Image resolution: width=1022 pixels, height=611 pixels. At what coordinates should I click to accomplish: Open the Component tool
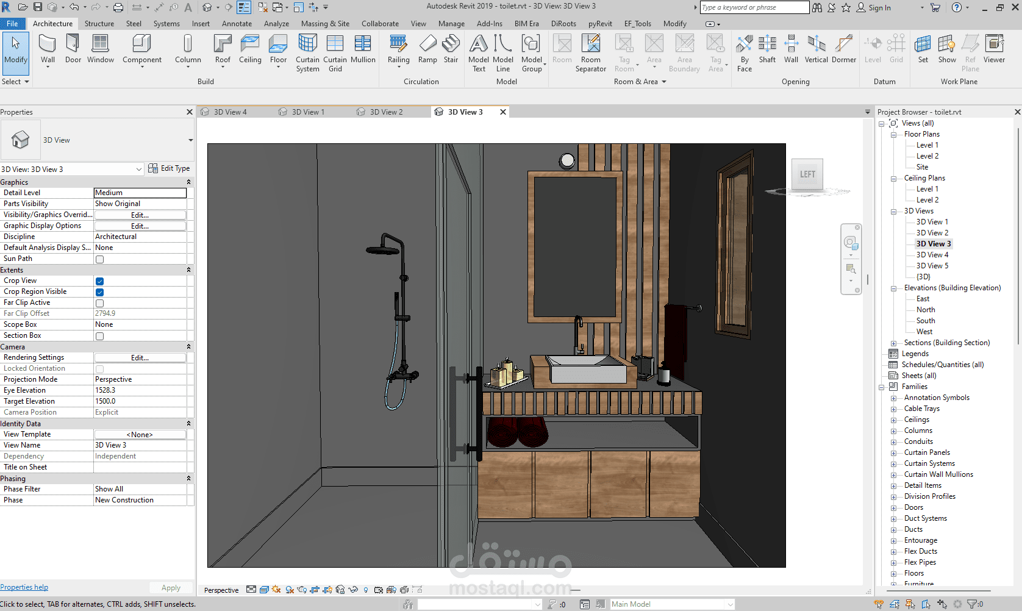[142, 50]
